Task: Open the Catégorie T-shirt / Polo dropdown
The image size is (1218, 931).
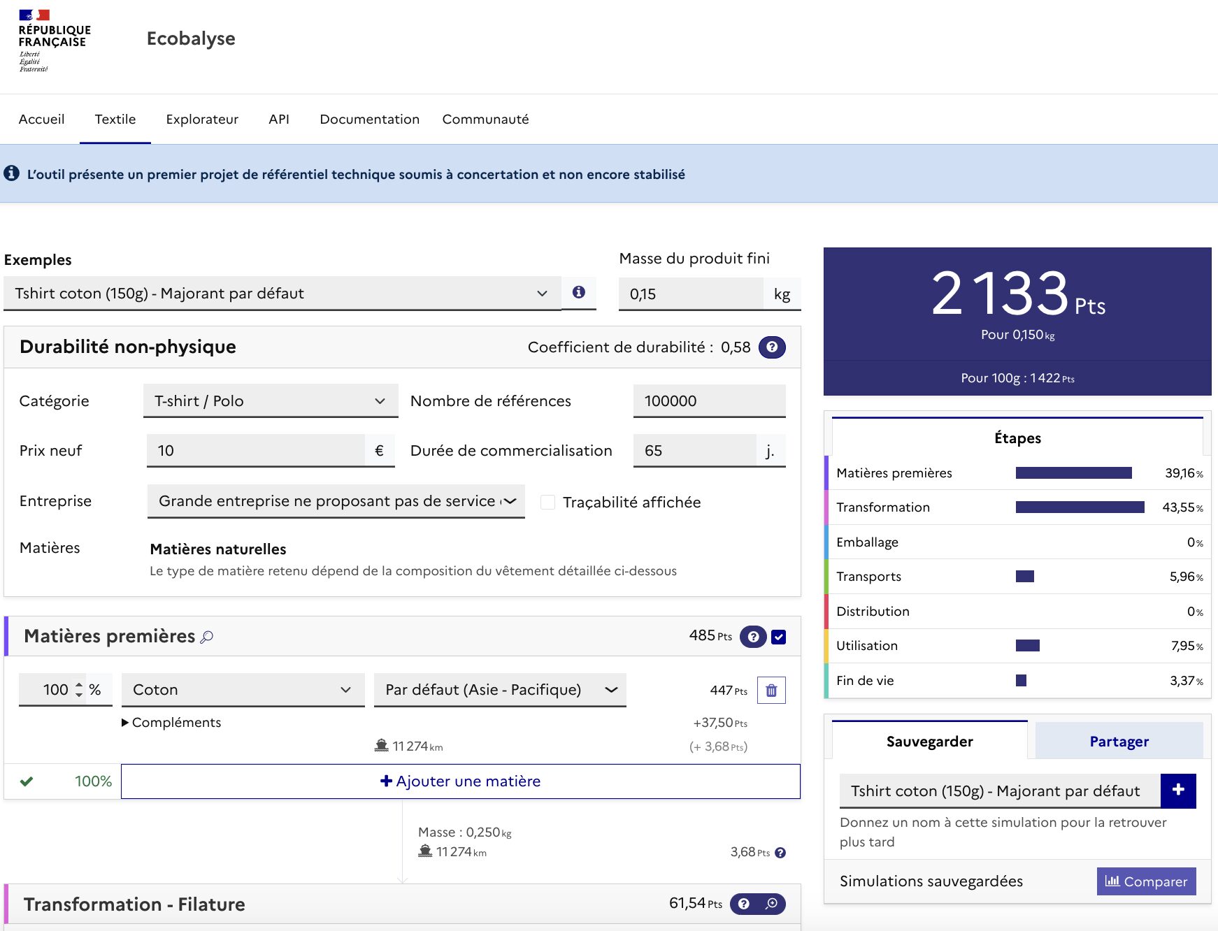Action: (x=271, y=401)
